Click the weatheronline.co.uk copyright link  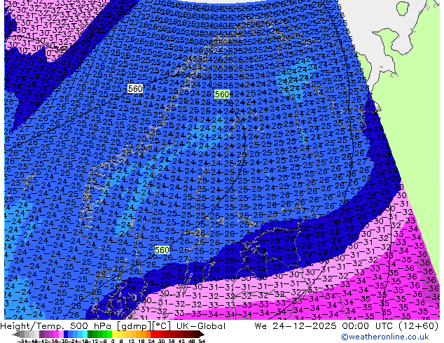[384, 337]
